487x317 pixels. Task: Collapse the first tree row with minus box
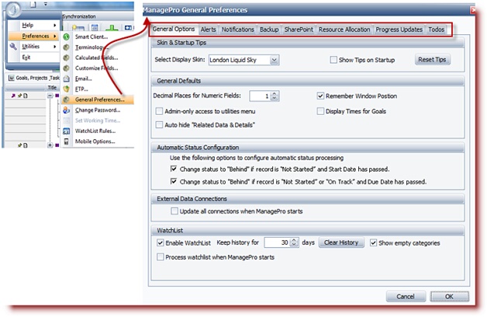[x=50, y=96]
